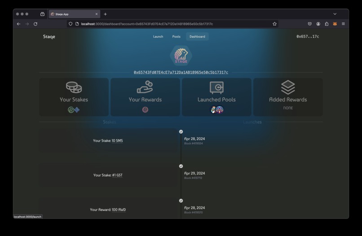Viewport: 362px width, 236px height.
Task: Click the Launched Pools safe icon
Action: 216,87
